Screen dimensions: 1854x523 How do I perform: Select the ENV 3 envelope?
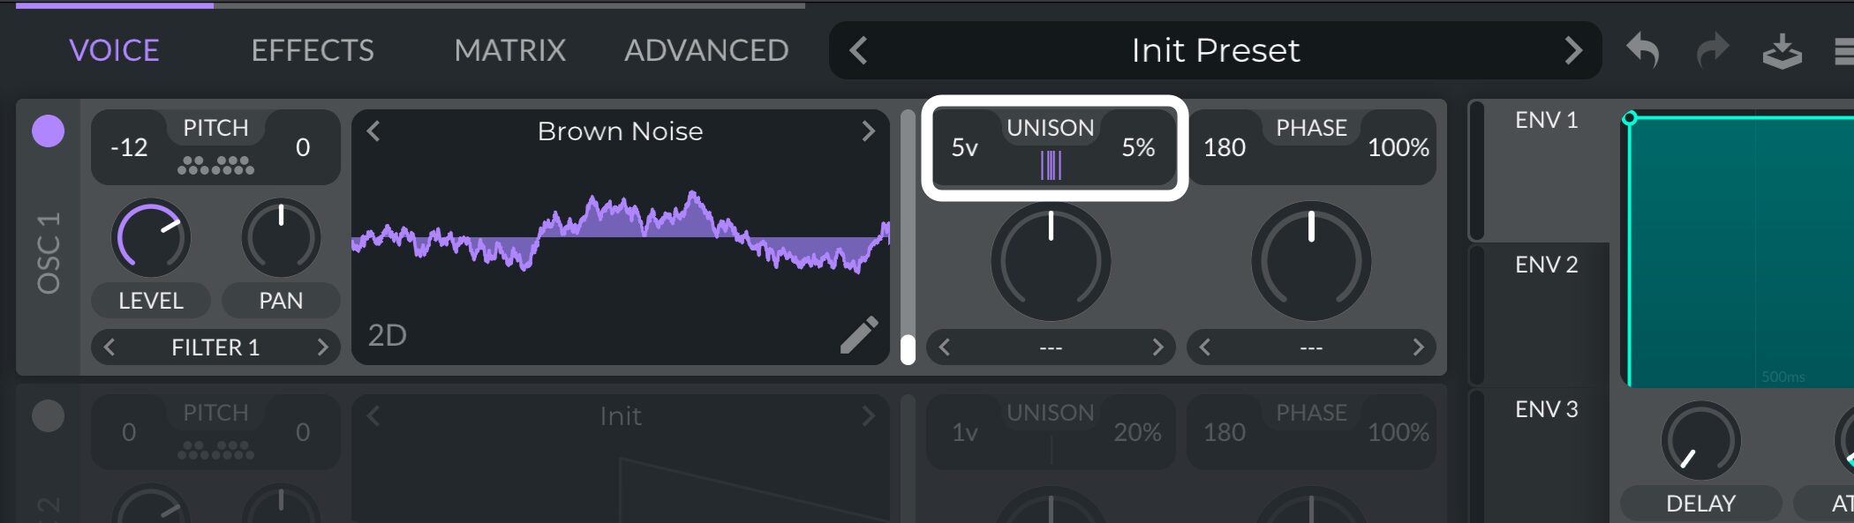(1546, 409)
